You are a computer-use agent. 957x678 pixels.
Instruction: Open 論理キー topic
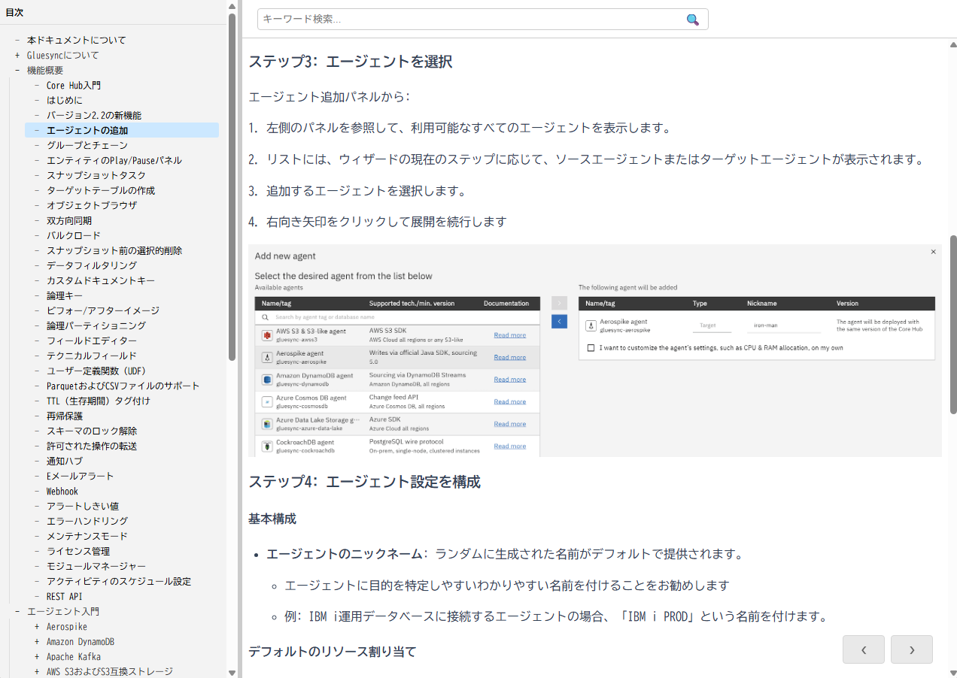point(65,296)
